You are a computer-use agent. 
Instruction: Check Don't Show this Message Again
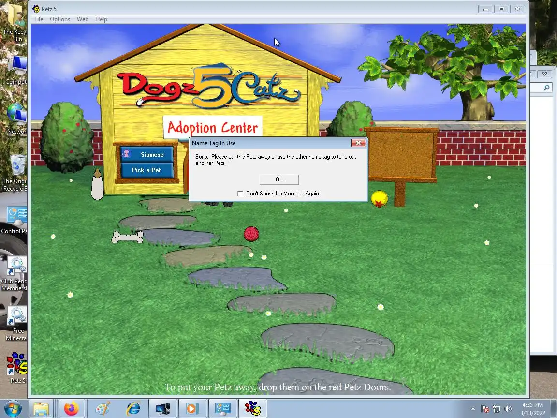tap(240, 194)
